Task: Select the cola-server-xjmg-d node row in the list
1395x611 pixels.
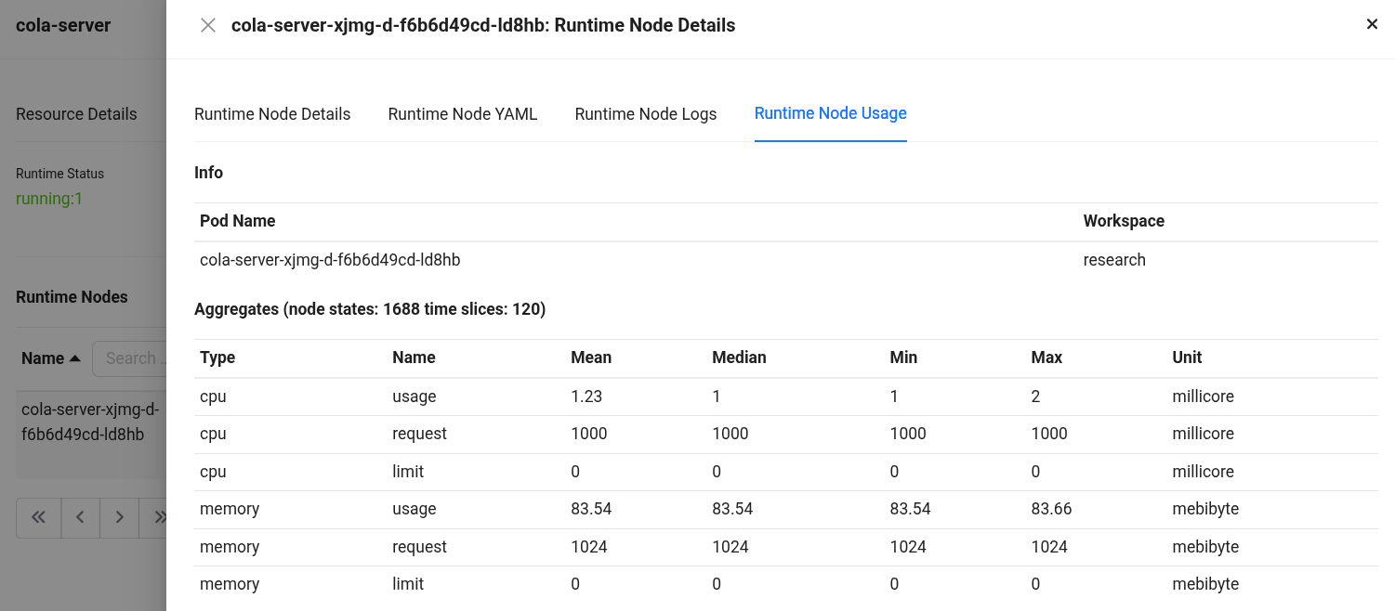Action: 89,422
